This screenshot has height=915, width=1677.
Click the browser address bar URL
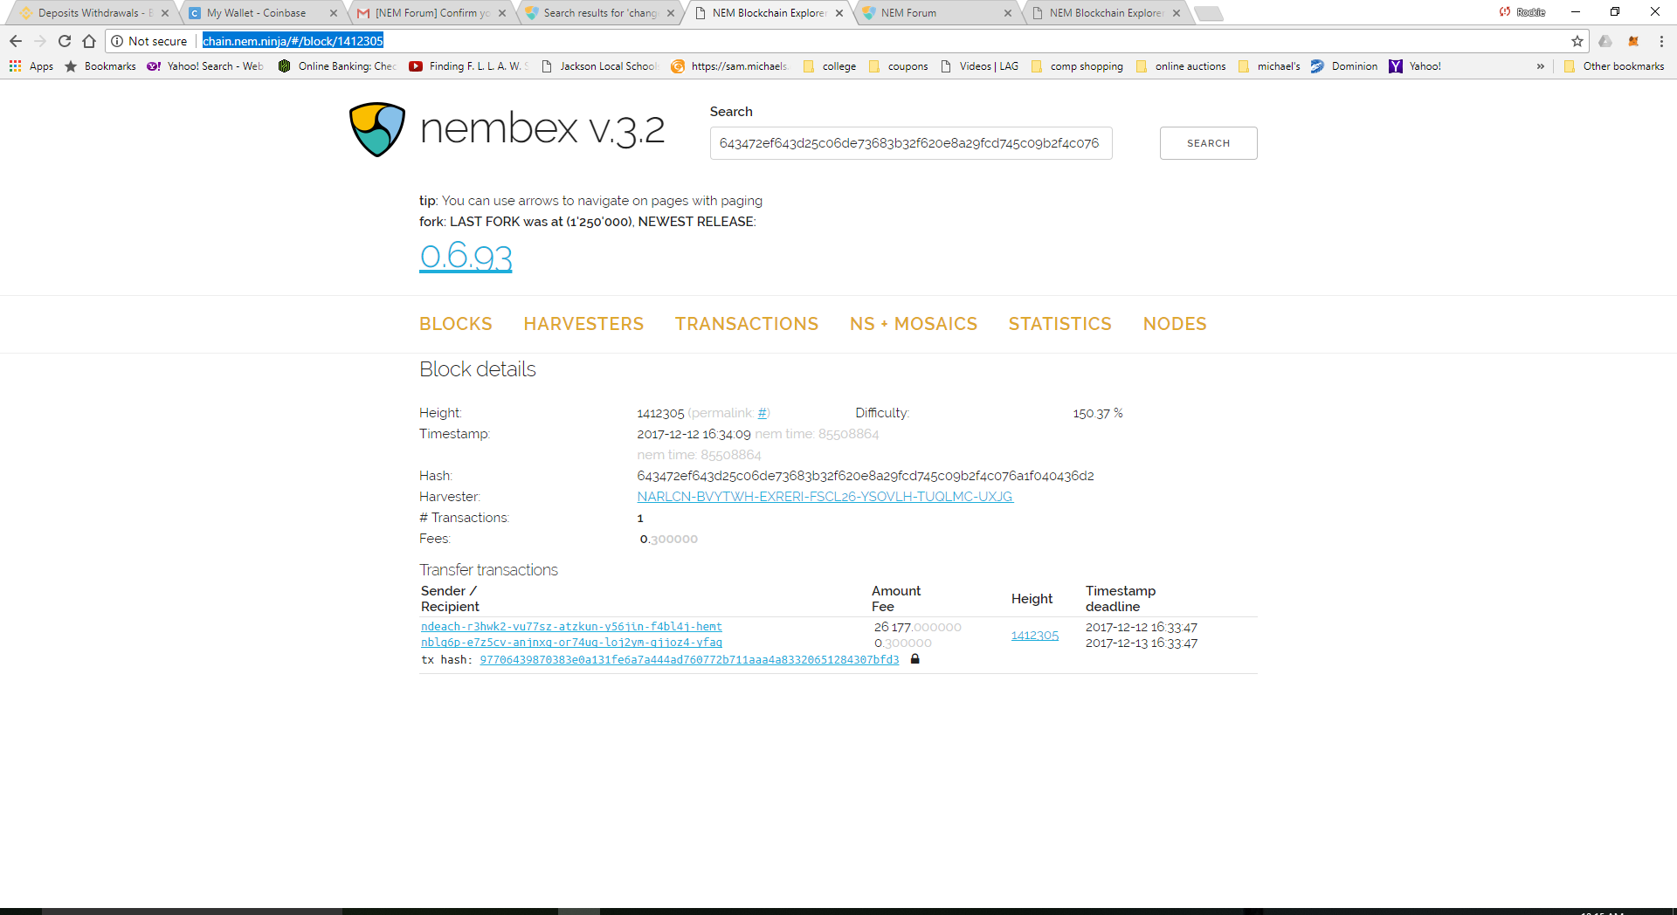coord(293,41)
